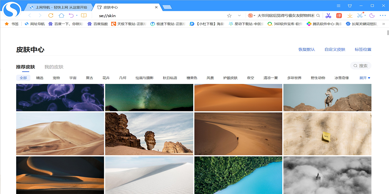
Task: Open the 标签位置 settings link
Action: point(362,49)
